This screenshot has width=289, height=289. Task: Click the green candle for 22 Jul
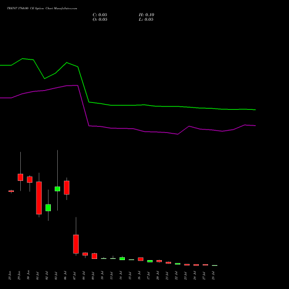[x=177, y=264]
